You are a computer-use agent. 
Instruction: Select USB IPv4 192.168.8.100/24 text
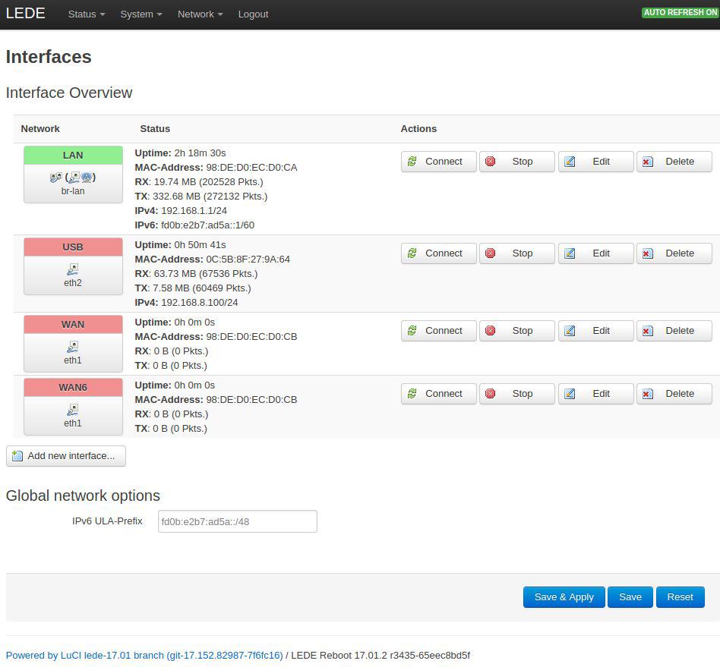199,302
